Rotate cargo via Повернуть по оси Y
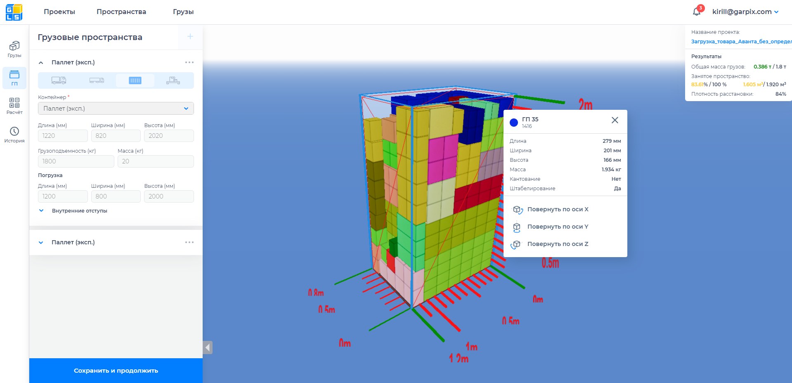Viewport: 792px width, 383px height. [558, 227]
